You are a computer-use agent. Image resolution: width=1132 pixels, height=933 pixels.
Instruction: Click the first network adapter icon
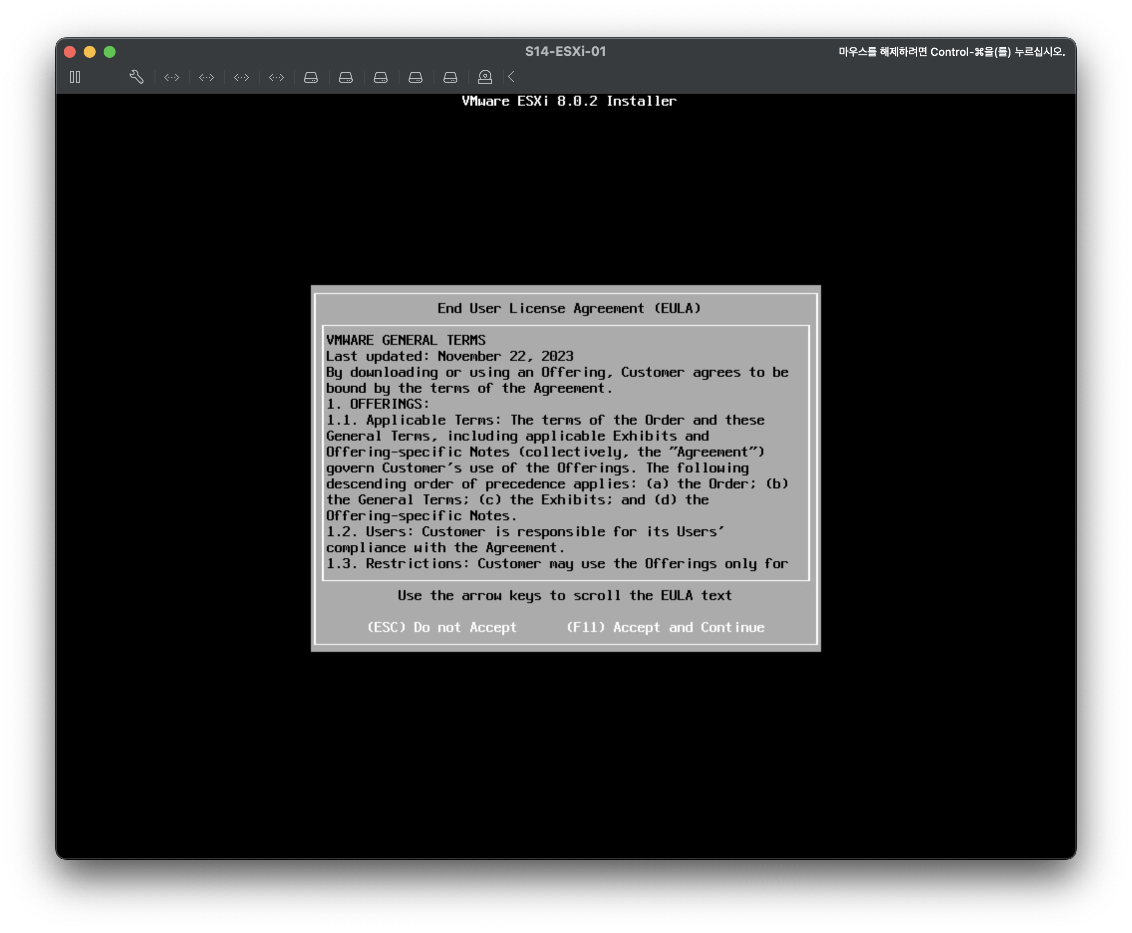(172, 77)
